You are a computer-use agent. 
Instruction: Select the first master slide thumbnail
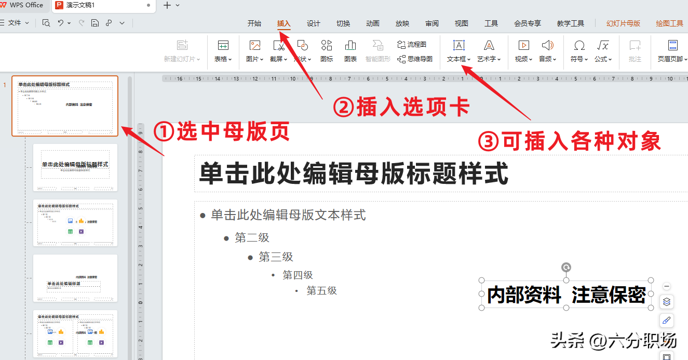click(x=65, y=106)
